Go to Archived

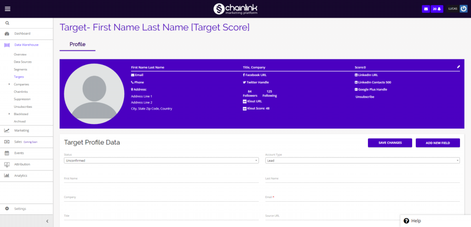[x=19, y=122]
